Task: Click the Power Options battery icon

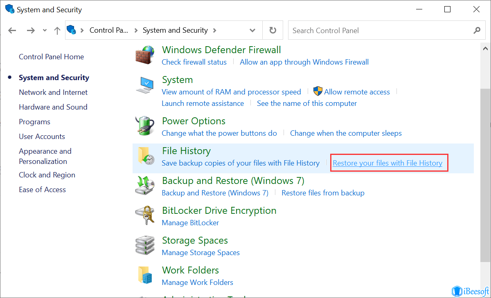Action: tap(145, 126)
